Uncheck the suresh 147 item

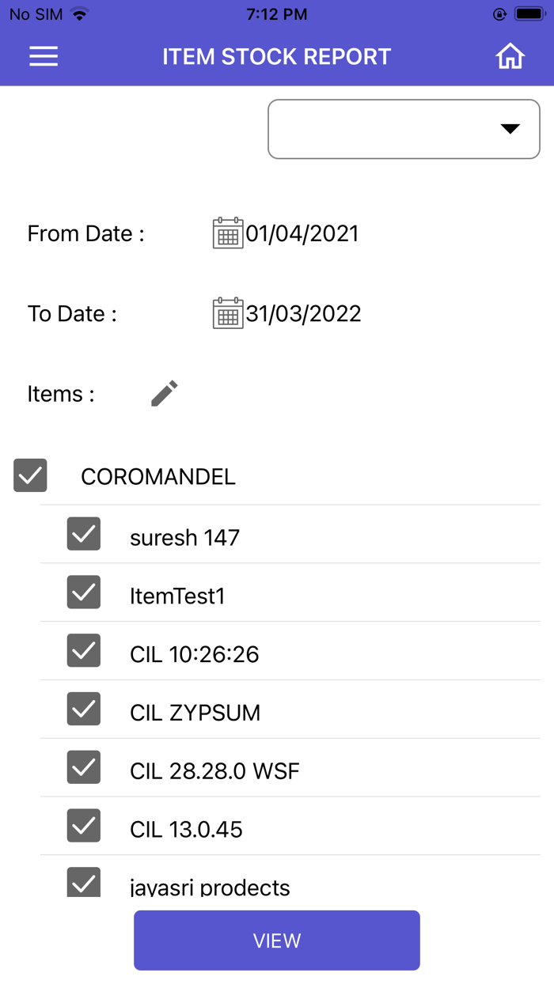tap(83, 534)
